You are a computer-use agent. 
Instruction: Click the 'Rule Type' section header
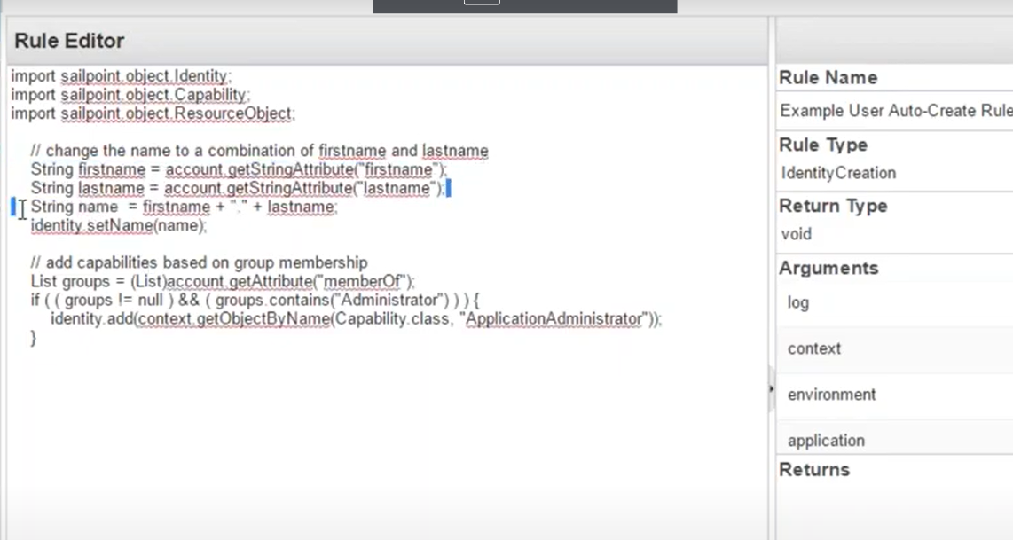823,145
